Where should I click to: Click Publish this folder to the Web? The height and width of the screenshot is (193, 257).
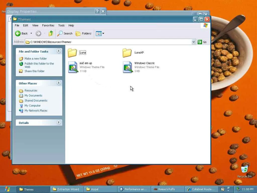39,65
